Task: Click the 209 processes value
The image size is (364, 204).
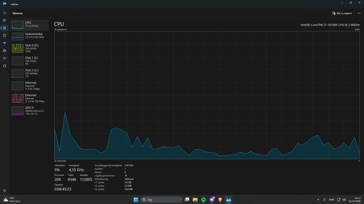Action: (58, 179)
